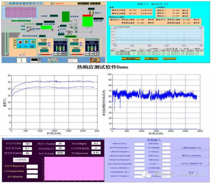Open the data table thumbnail in bottom toolbar
Viewport: 212px width, 183px height.
(x=73, y=60)
